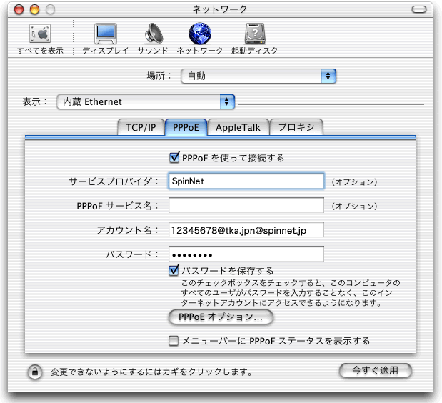Toggle the 'パスワードを保存する' checkbox
Screen dimensions: 442x403
[174, 271]
